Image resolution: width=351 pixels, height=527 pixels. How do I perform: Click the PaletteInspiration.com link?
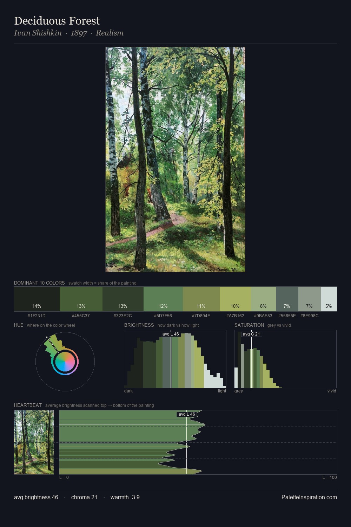point(309,497)
